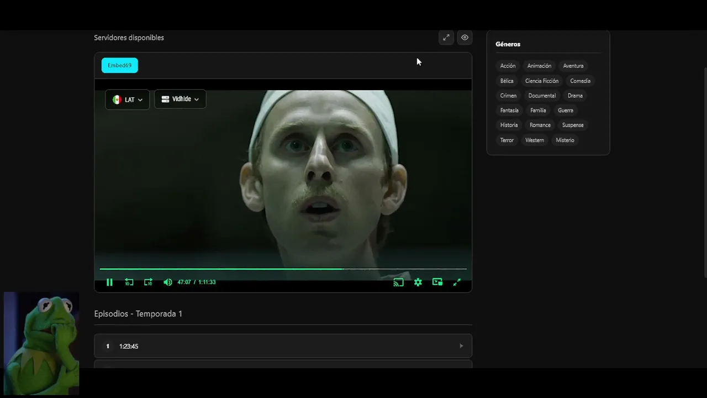Screen dimensions: 707x398
Task: Choose the Aventura genre tag
Action: [x=573, y=66]
